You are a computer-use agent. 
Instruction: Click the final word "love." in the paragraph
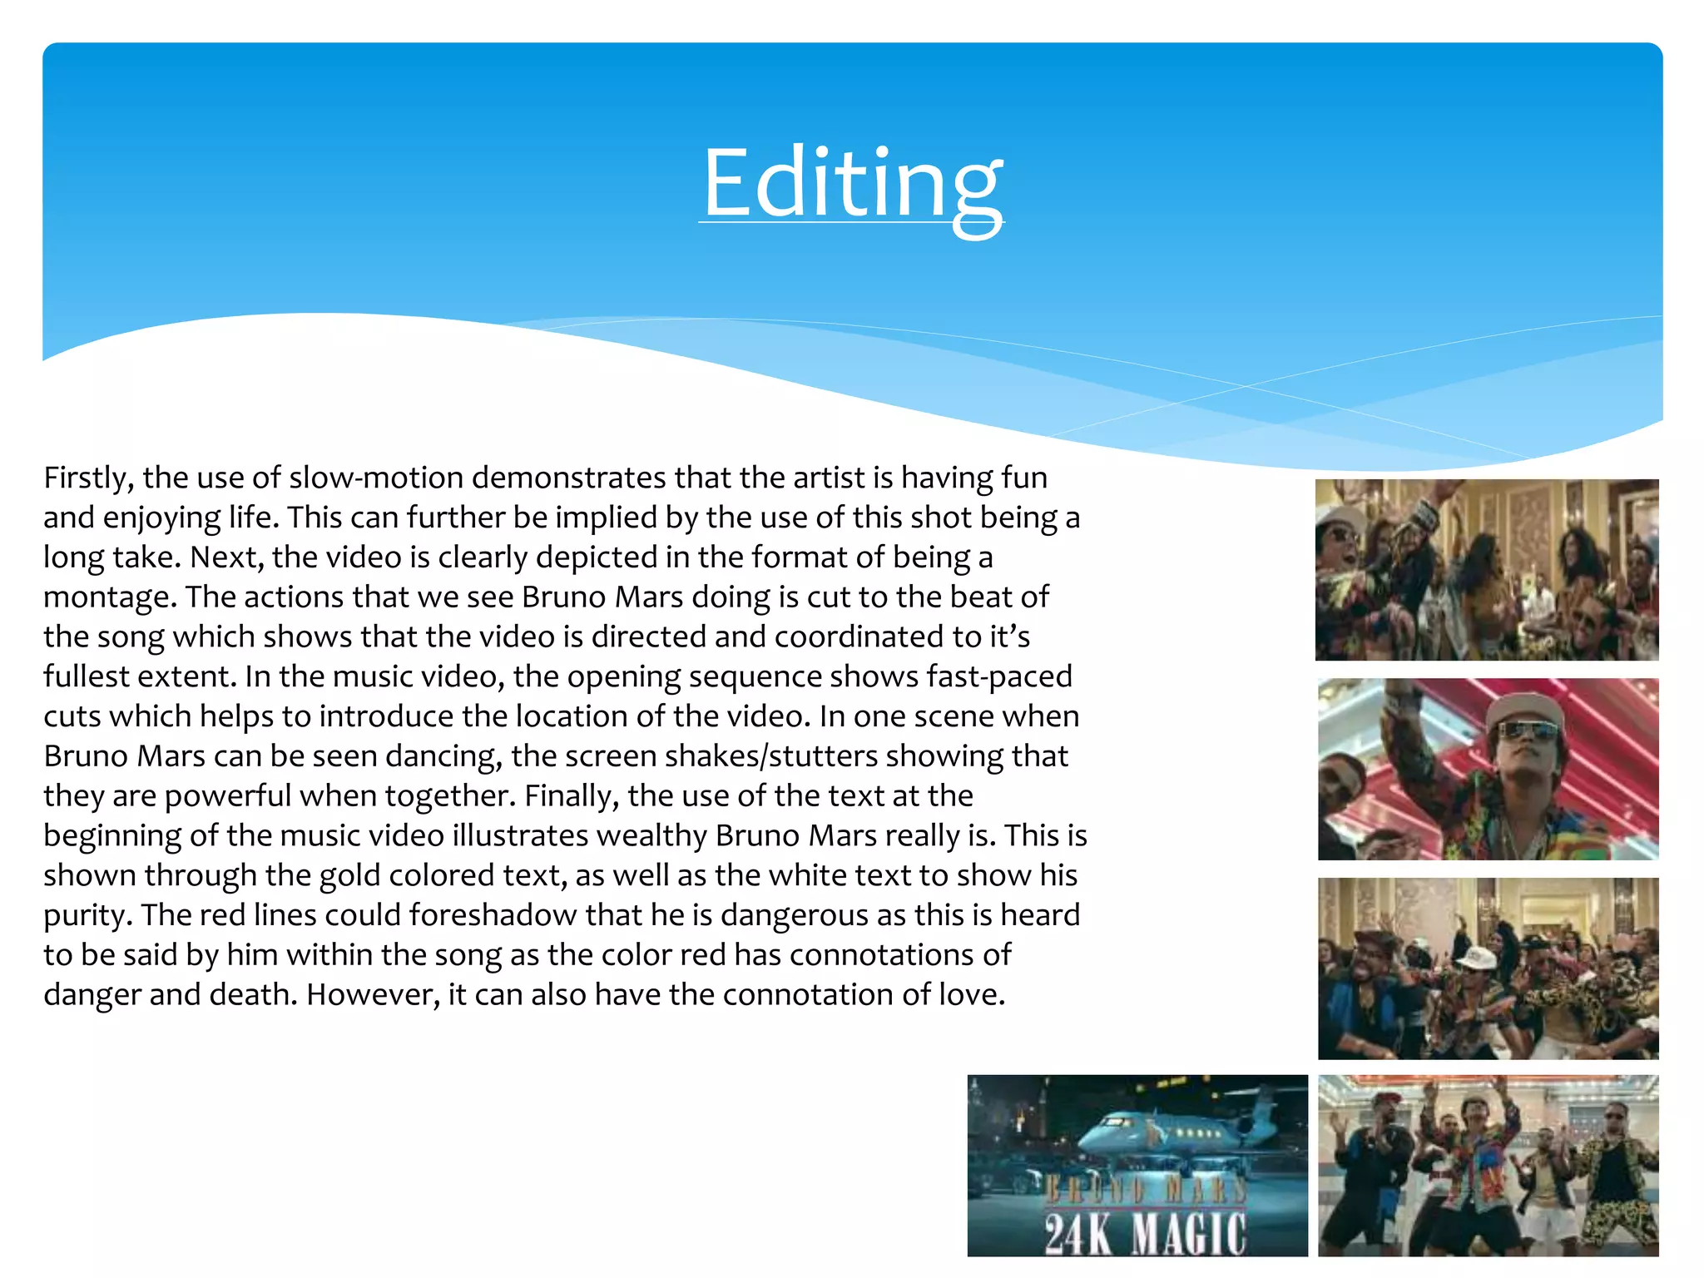[x=972, y=995]
